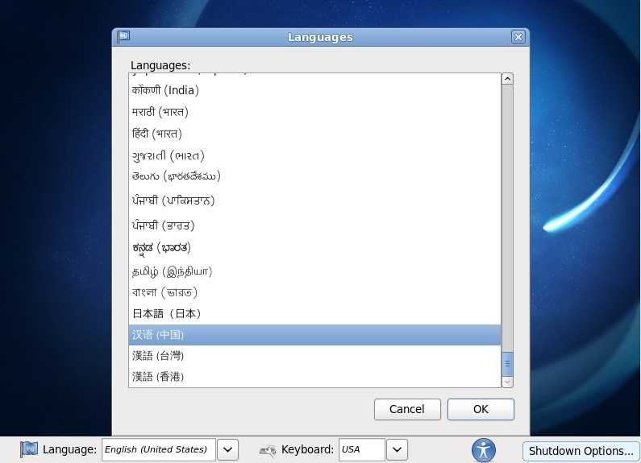Cancel the Languages dialog
Image resolution: width=641 pixels, height=463 pixels.
[x=407, y=409]
